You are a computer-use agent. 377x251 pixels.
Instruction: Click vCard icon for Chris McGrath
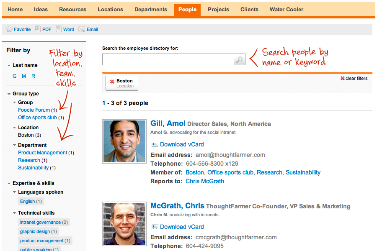[155, 227]
